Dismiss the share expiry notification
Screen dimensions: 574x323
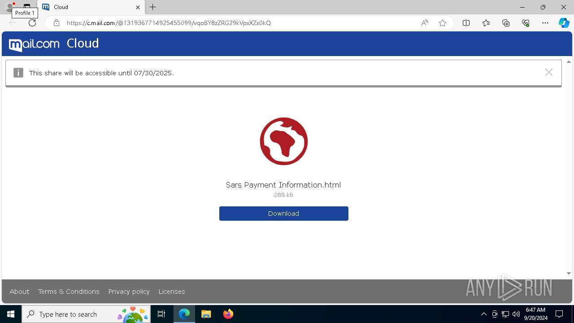(548, 72)
